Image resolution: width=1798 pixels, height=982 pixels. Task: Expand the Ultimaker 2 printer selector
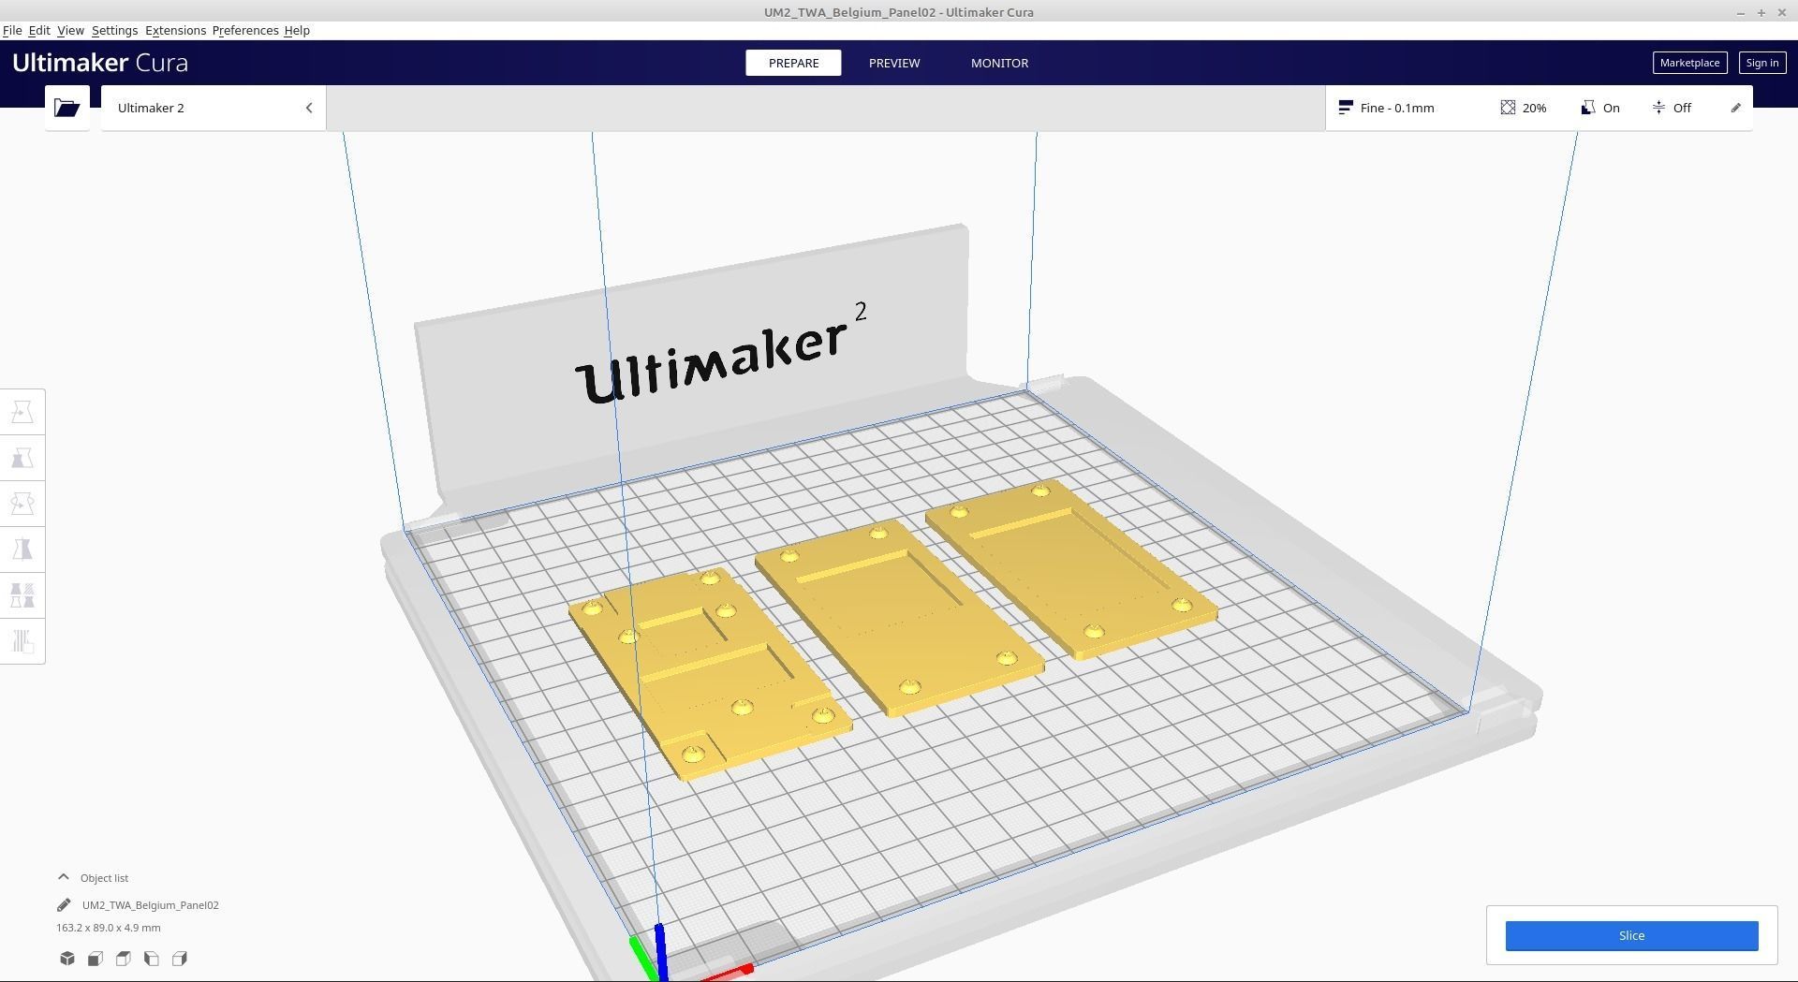(214, 108)
